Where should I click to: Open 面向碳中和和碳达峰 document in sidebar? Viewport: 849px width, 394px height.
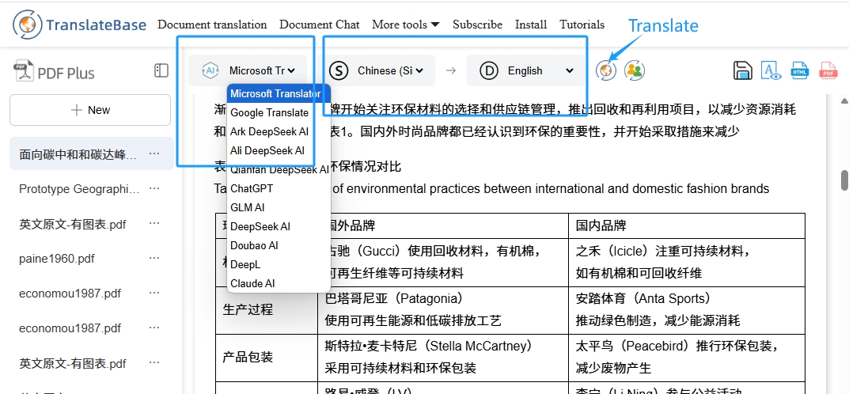pos(78,154)
